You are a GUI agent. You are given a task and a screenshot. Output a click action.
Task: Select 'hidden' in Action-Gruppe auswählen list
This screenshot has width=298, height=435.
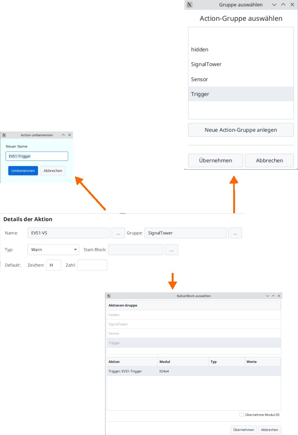tap(241, 50)
